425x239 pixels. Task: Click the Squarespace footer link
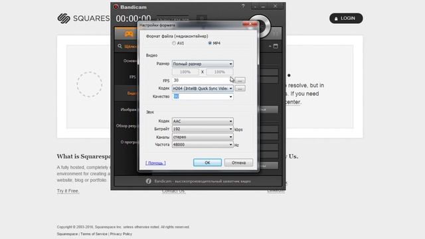tap(67, 234)
